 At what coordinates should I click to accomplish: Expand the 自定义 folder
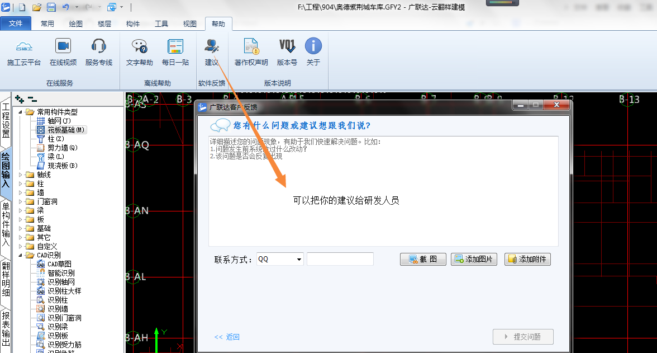(20, 246)
